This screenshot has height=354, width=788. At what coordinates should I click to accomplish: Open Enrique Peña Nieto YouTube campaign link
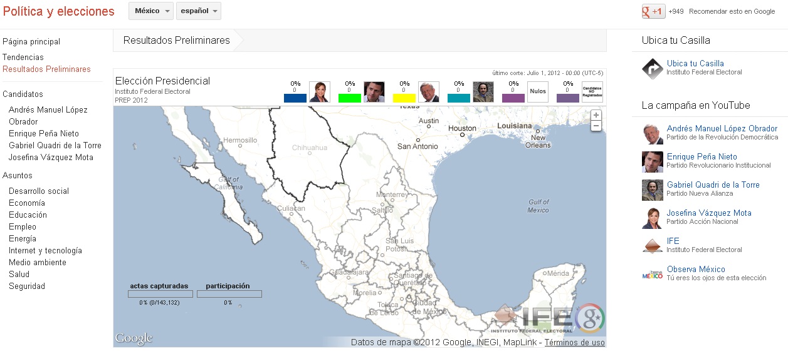(702, 157)
